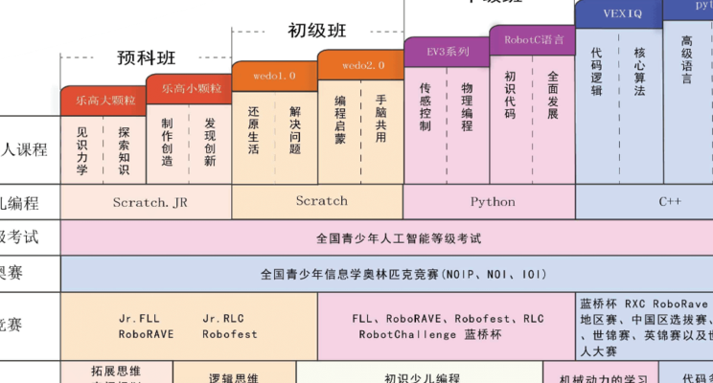Select the blue VEXIQ tab
The height and width of the screenshot is (383, 713).
[619, 14]
